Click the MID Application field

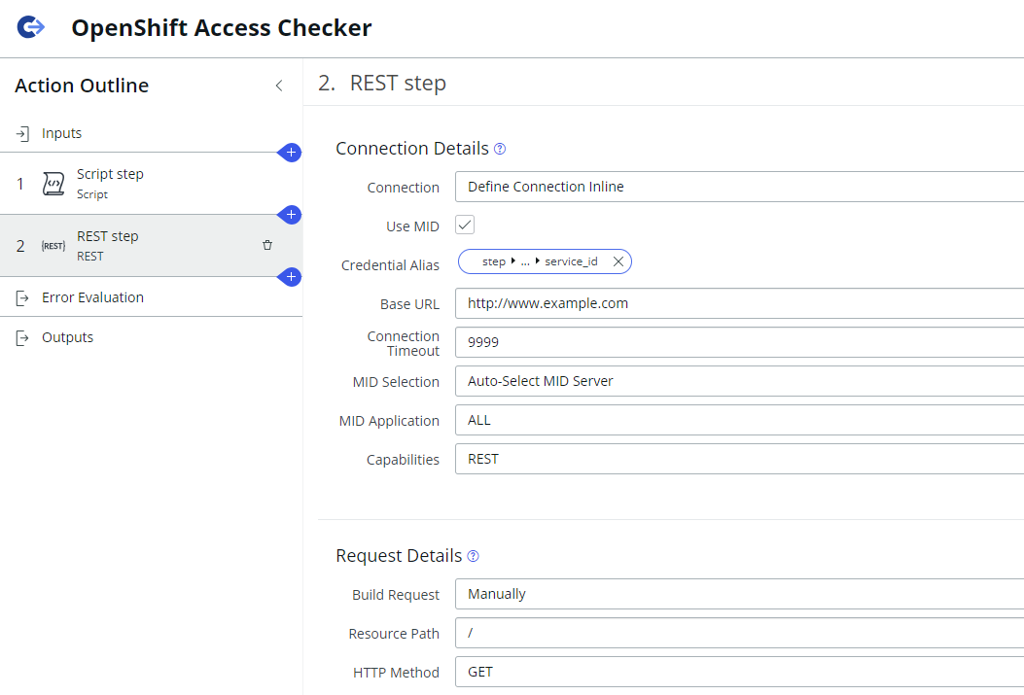click(x=739, y=420)
